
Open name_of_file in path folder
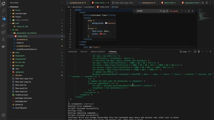tap(22, 27)
